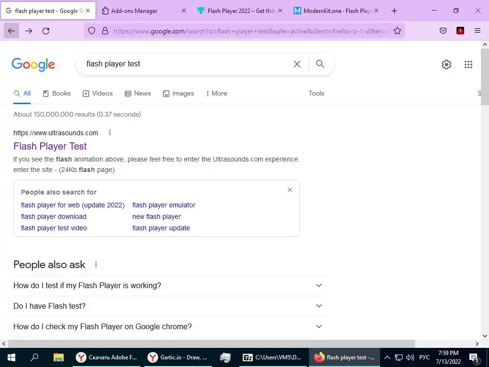This screenshot has width=489, height=367.
Task: Open the Gartic.io taskbar window
Action: [178, 357]
